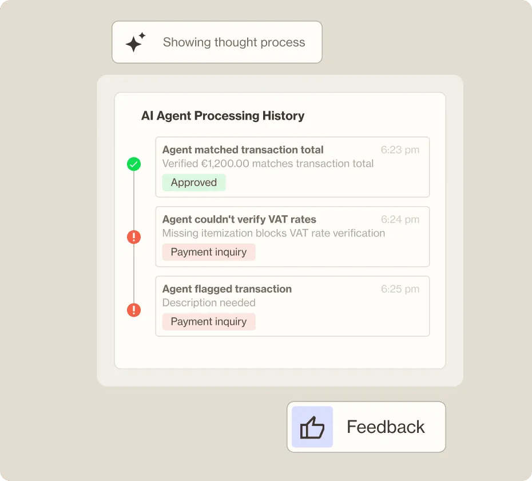This screenshot has height=481, width=532.
Task: Click the red alert icon beside flagged transaction
Action: [x=134, y=310]
